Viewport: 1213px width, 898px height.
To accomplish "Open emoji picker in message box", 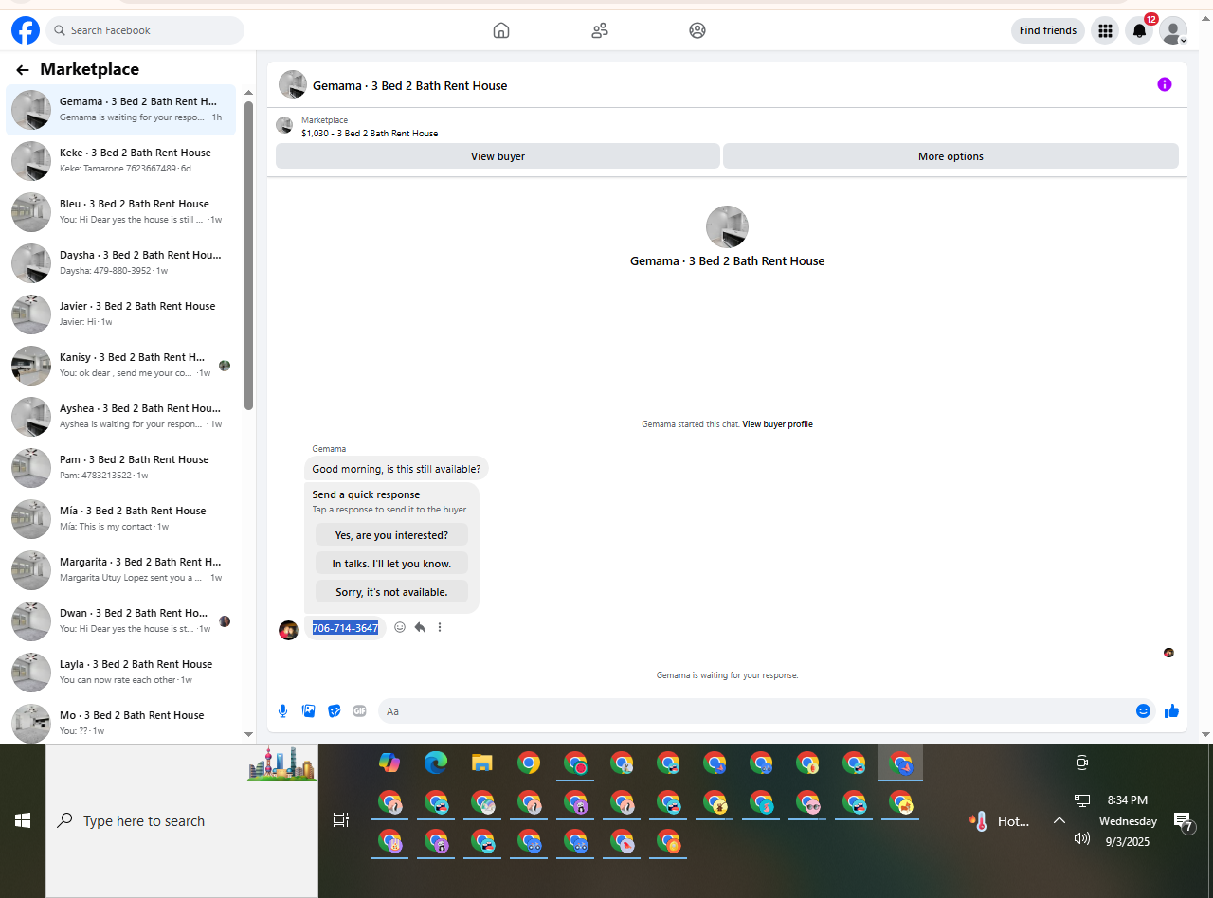I will [x=1143, y=710].
